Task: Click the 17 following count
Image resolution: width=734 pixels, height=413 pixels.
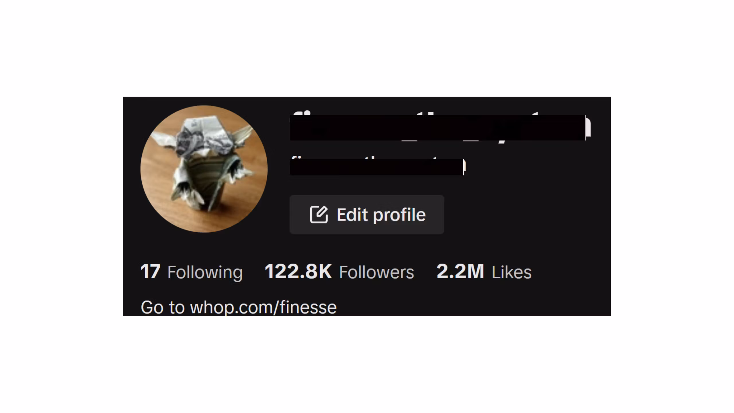Action: point(150,272)
